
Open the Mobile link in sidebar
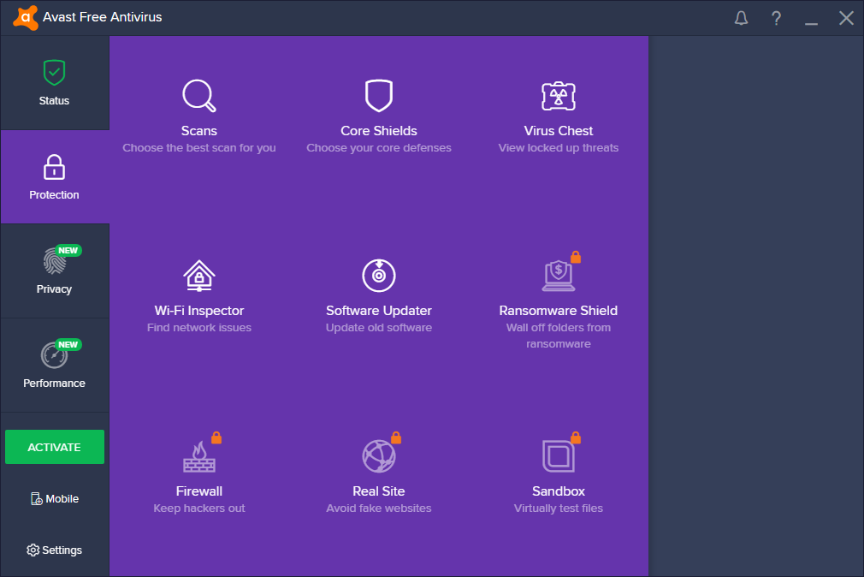pyautogui.click(x=55, y=499)
